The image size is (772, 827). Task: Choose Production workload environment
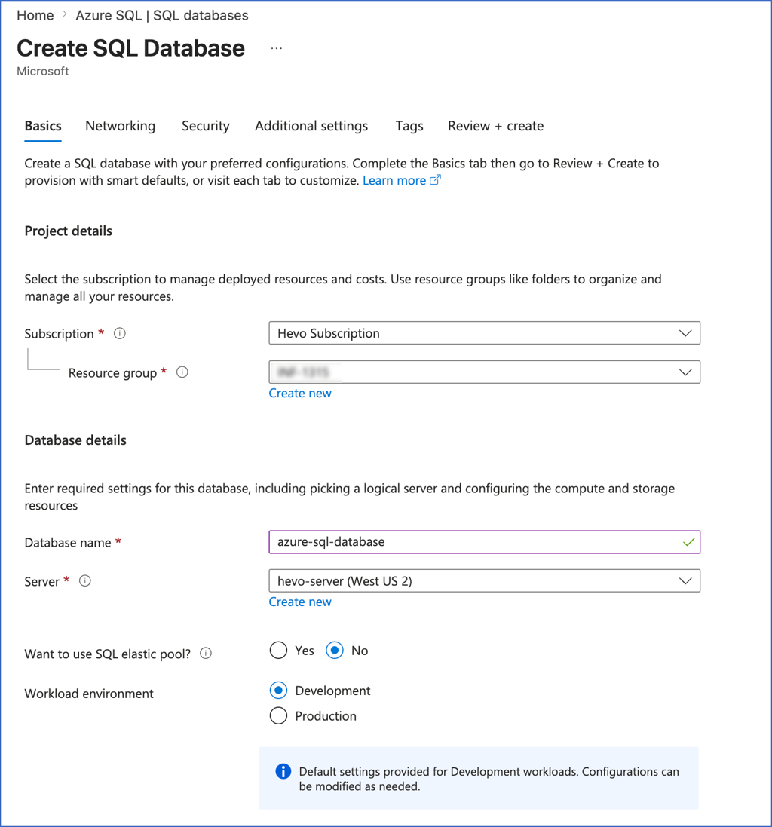[278, 715]
